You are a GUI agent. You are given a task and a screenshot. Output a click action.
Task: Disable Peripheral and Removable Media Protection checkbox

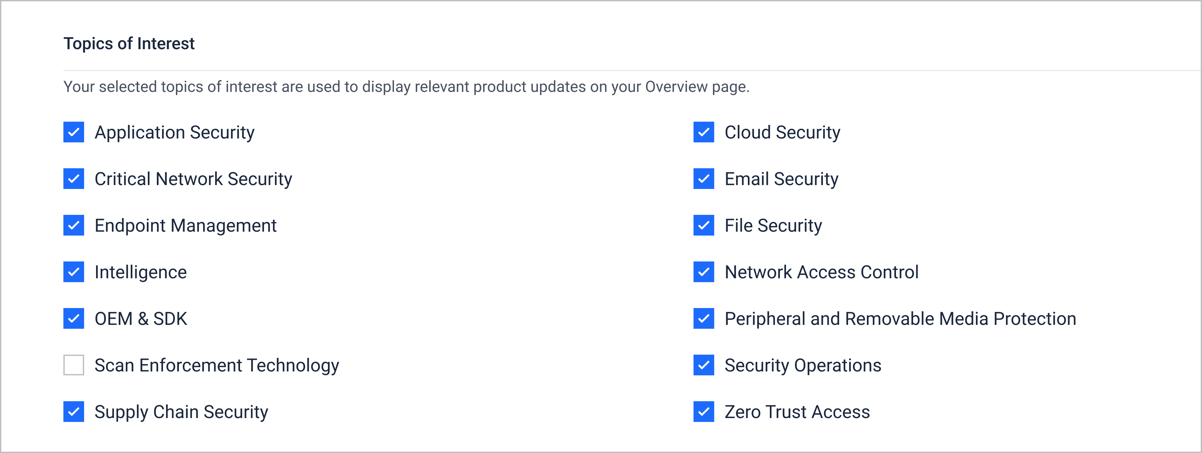pos(704,319)
